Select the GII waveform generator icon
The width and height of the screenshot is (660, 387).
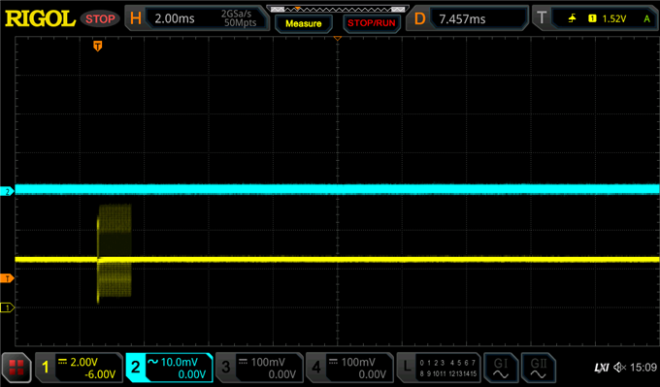coord(539,368)
